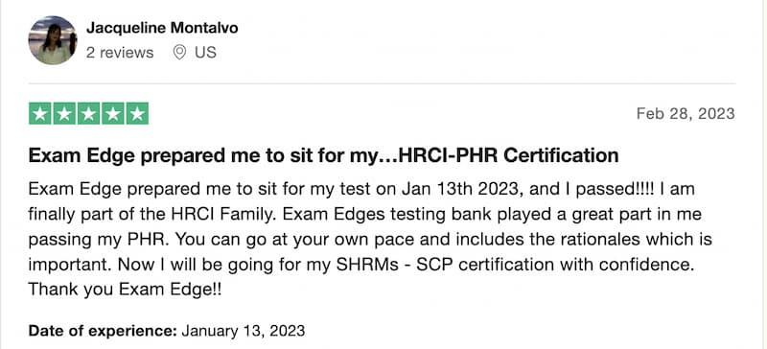Click the location pin icon

click(x=180, y=53)
